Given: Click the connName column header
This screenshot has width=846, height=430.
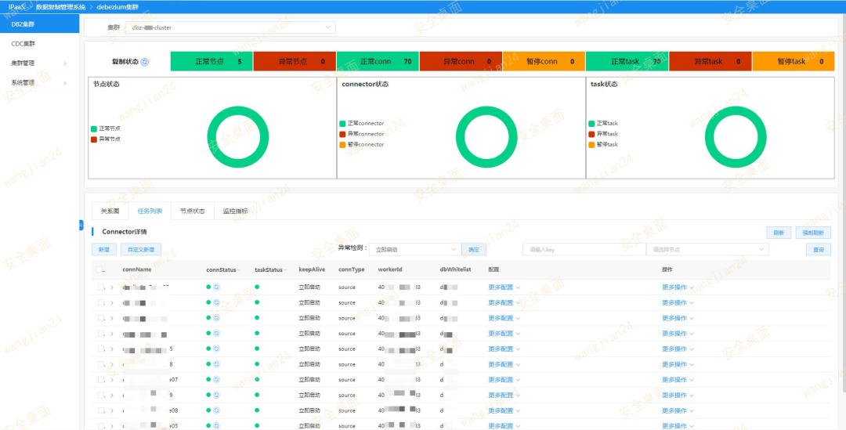Looking at the screenshot, I should click(x=137, y=269).
